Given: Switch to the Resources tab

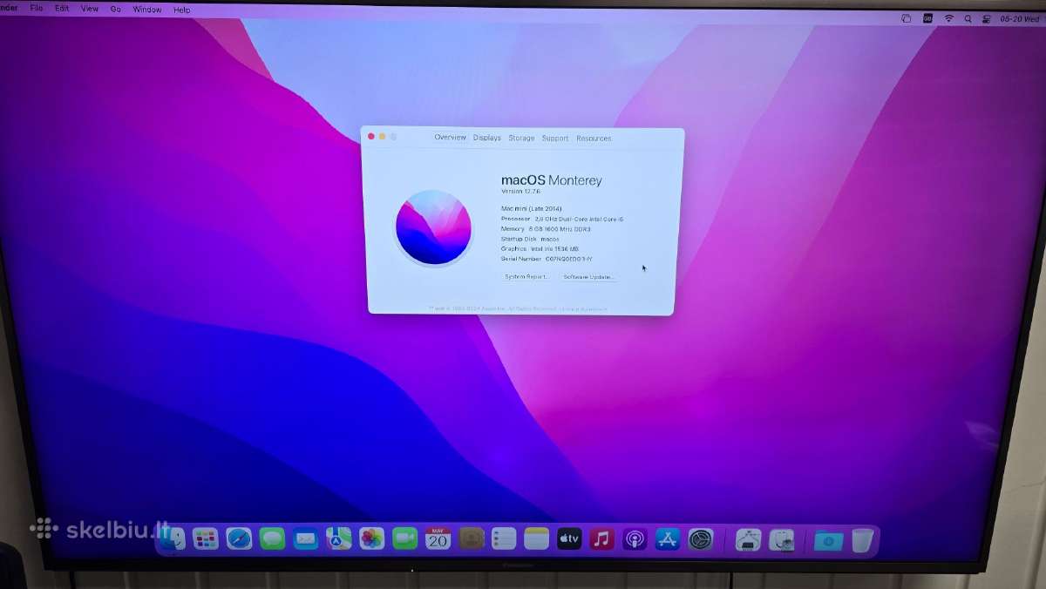Looking at the screenshot, I should (x=594, y=139).
